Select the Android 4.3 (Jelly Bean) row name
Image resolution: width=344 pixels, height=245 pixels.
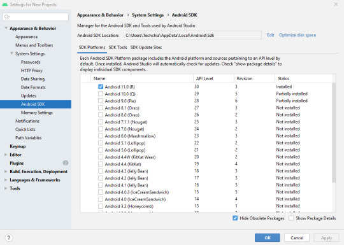pyautogui.click(x=126, y=171)
